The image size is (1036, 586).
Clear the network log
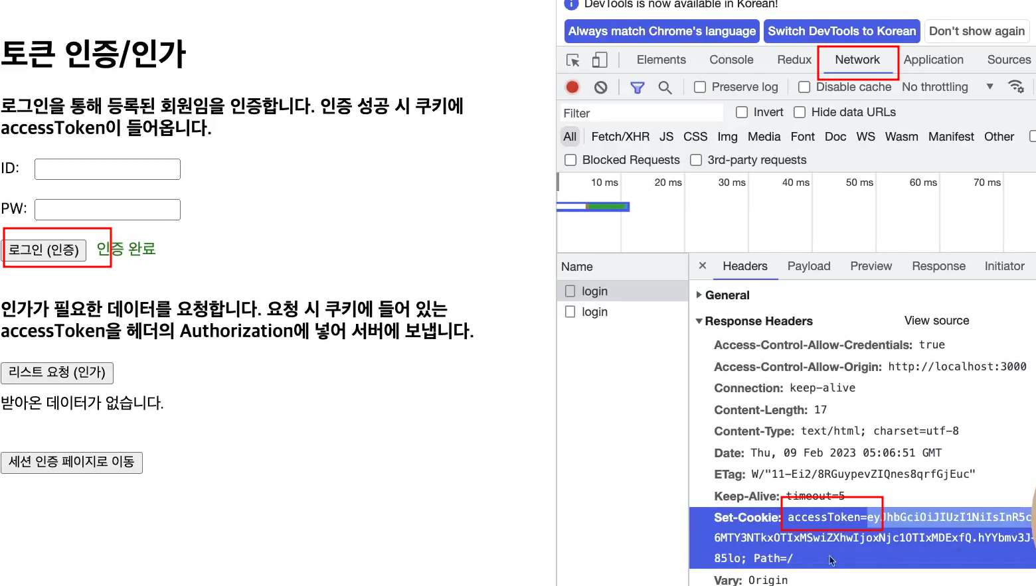[x=601, y=87]
